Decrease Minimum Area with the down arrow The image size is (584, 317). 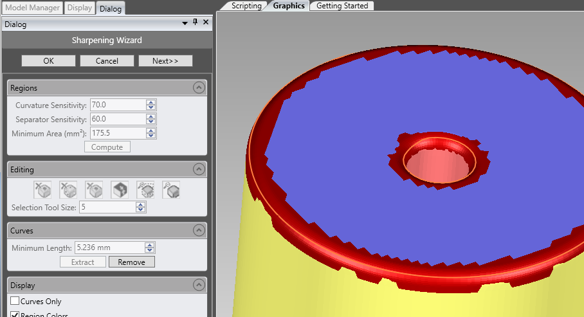click(x=151, y=136)
